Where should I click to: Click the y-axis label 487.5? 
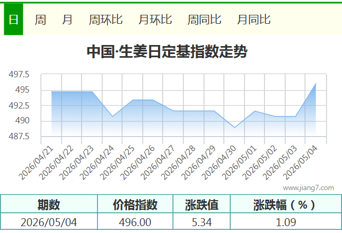19,136
